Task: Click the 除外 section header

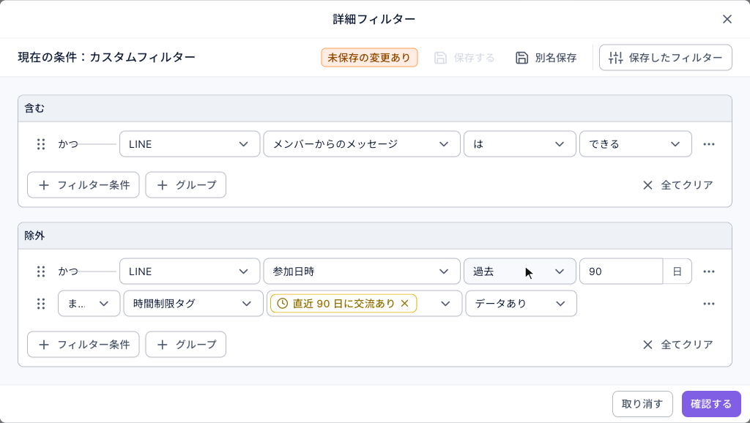Action: [375, 236]
